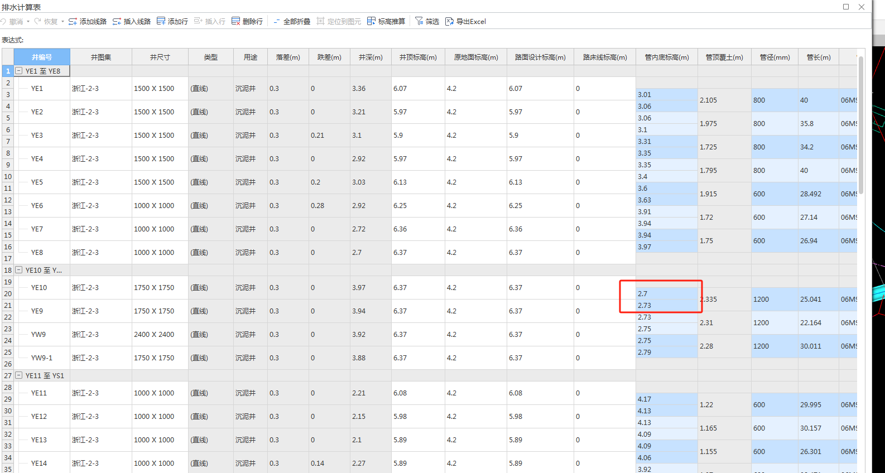Collapse the YE11 至 YS1 group

click(19, 375)
